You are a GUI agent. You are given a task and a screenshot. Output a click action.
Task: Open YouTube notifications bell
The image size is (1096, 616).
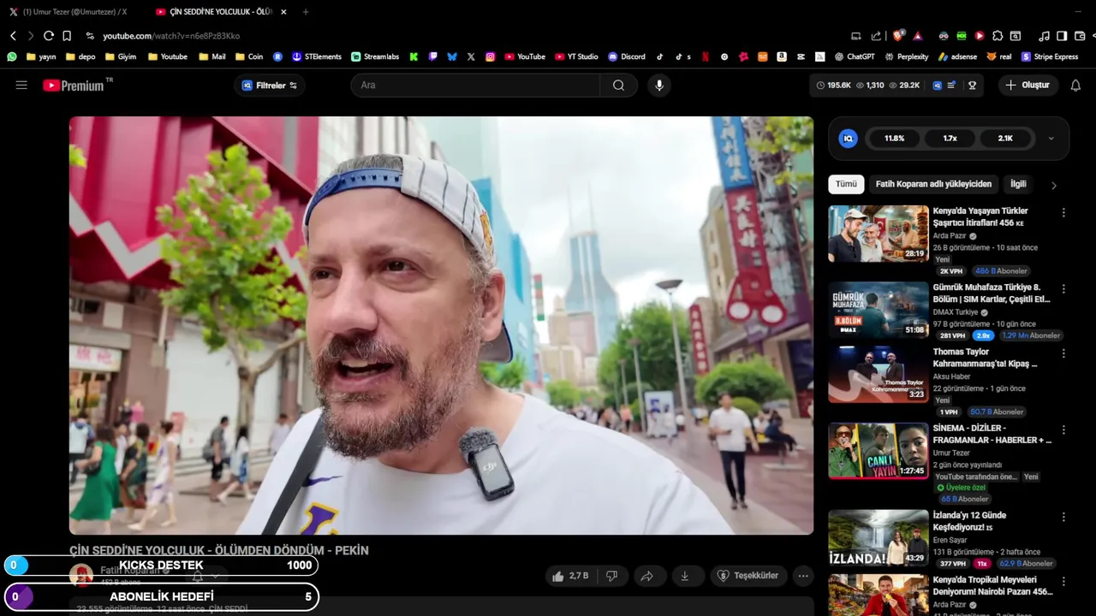click(1075, 85)
